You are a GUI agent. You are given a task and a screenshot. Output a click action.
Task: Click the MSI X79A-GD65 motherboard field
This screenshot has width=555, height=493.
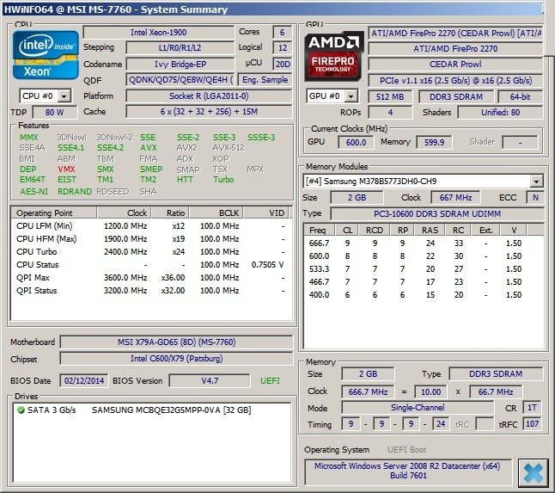pos(176,342)
